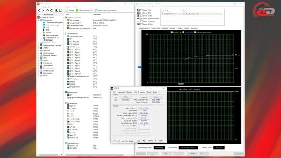Click the blue graph scale slider handle

click(140, 67)
